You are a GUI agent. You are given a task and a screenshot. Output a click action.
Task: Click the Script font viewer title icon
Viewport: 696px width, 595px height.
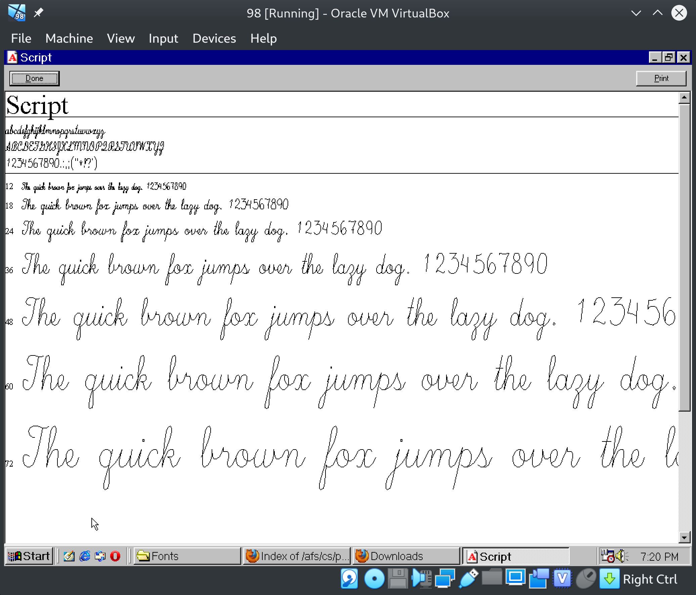pos(12,57)
